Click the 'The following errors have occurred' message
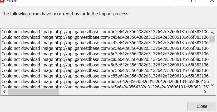 tap(66, 14)
